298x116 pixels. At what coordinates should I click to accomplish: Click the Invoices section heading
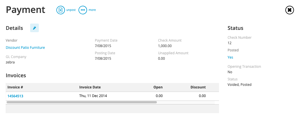(x=16, y=76)
